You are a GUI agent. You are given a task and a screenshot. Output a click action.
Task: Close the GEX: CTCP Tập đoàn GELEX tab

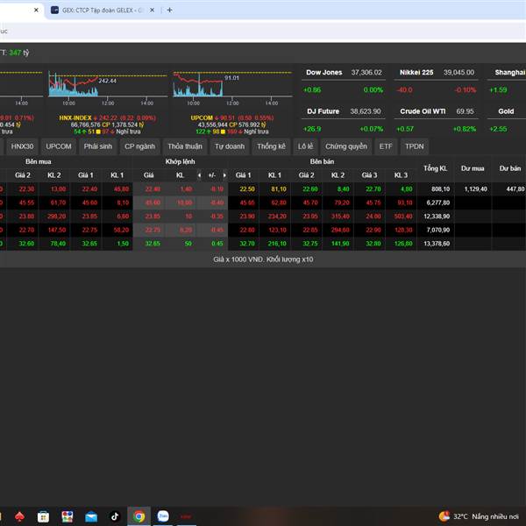[x=152, y=10]
